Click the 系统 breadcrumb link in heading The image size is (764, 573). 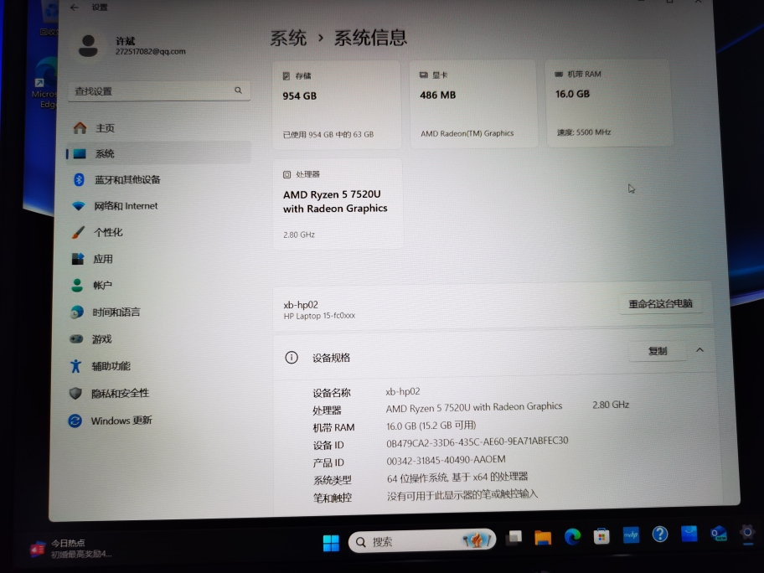tap(288, 38)
